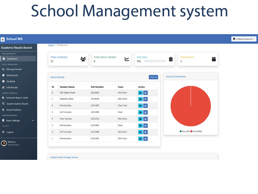Click the Pass/Fail Distribution title
The width and height of the screenshot is (258, 194).
tap(176, 77)
